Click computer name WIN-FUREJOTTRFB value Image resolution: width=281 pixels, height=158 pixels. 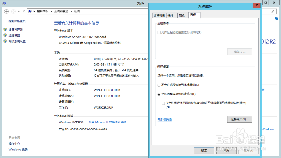[x=107, y=90]
